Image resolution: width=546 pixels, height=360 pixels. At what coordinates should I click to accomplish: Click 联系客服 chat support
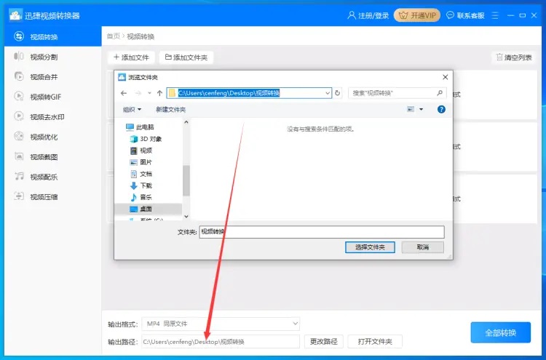click(x=465, y=15)
